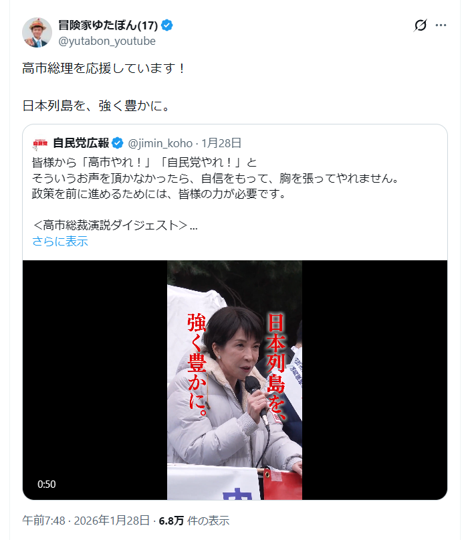Click the 冒険家ゆたぼん profile avatar
Viewport: 470px width, 540px height.
tap(37, 32)
